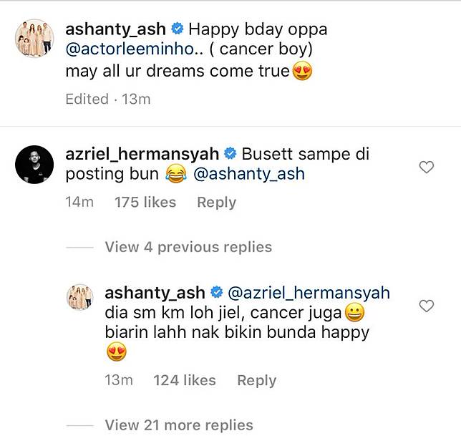Screen dimensions: 461x441
Task: Open ashanty_ash profile picture in caption
Action: (34, 38)
